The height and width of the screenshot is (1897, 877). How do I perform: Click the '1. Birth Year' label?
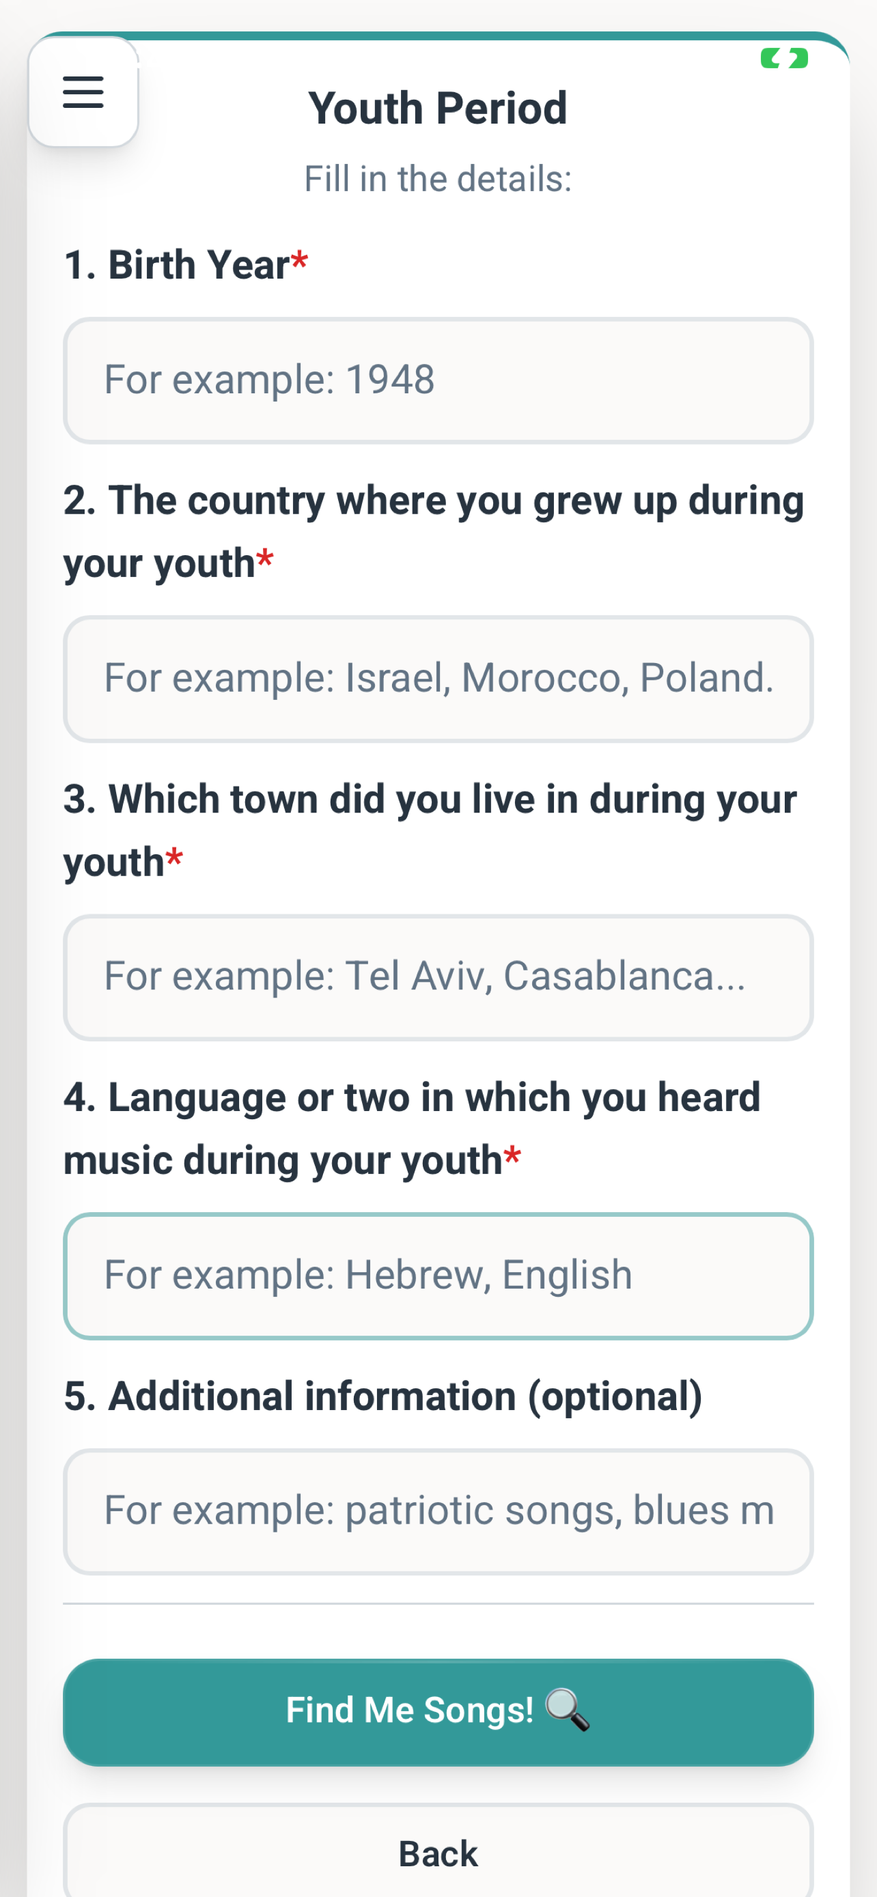click(x=177, y=264)
